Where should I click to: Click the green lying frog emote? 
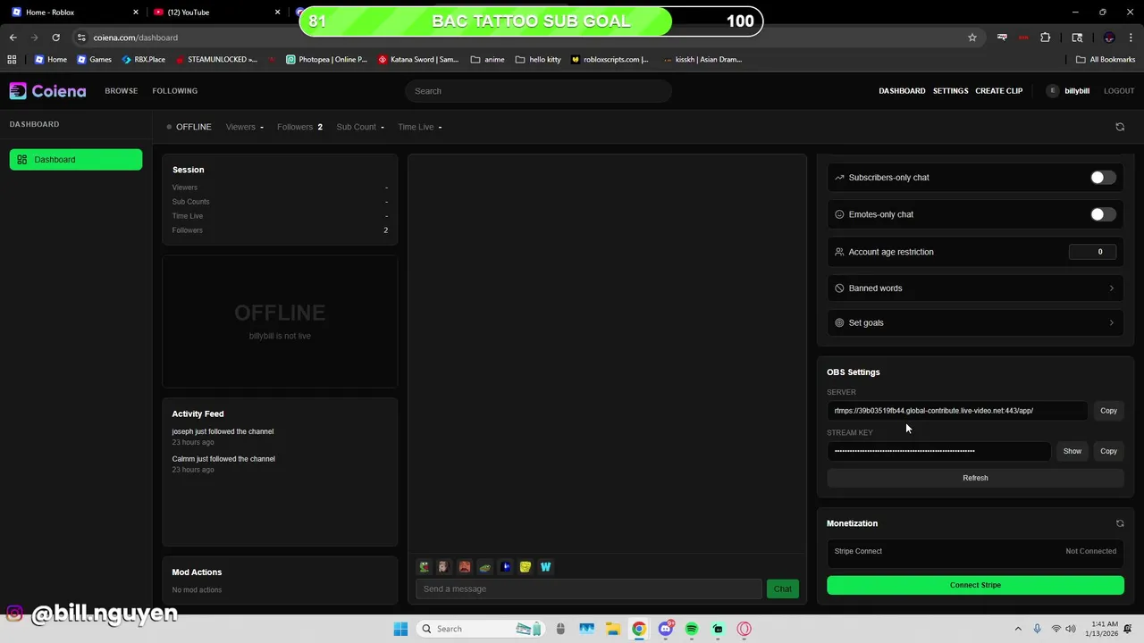pyautogui.click(x=485, y=566)
